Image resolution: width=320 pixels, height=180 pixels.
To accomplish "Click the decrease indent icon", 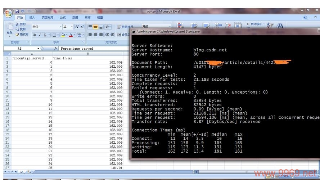I will [x=107, y=35].
